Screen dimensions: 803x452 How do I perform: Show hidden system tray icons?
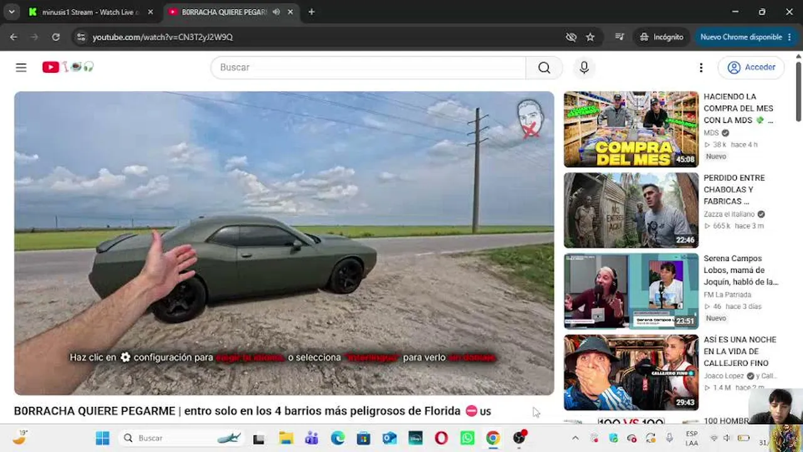[575, 438]
